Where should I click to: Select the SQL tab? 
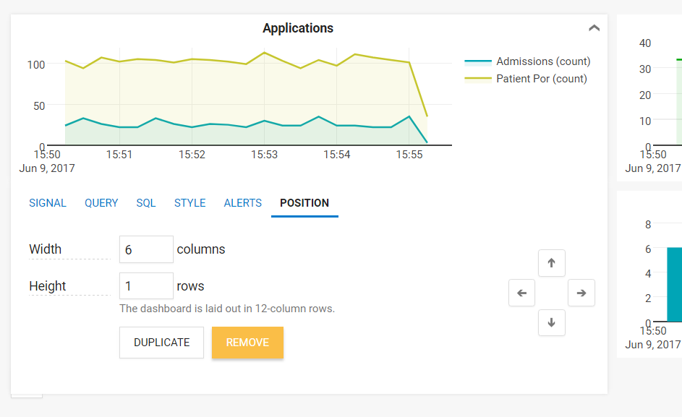click(145, 203)
